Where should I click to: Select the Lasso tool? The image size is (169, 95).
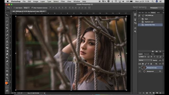click(x=7, y=21)
